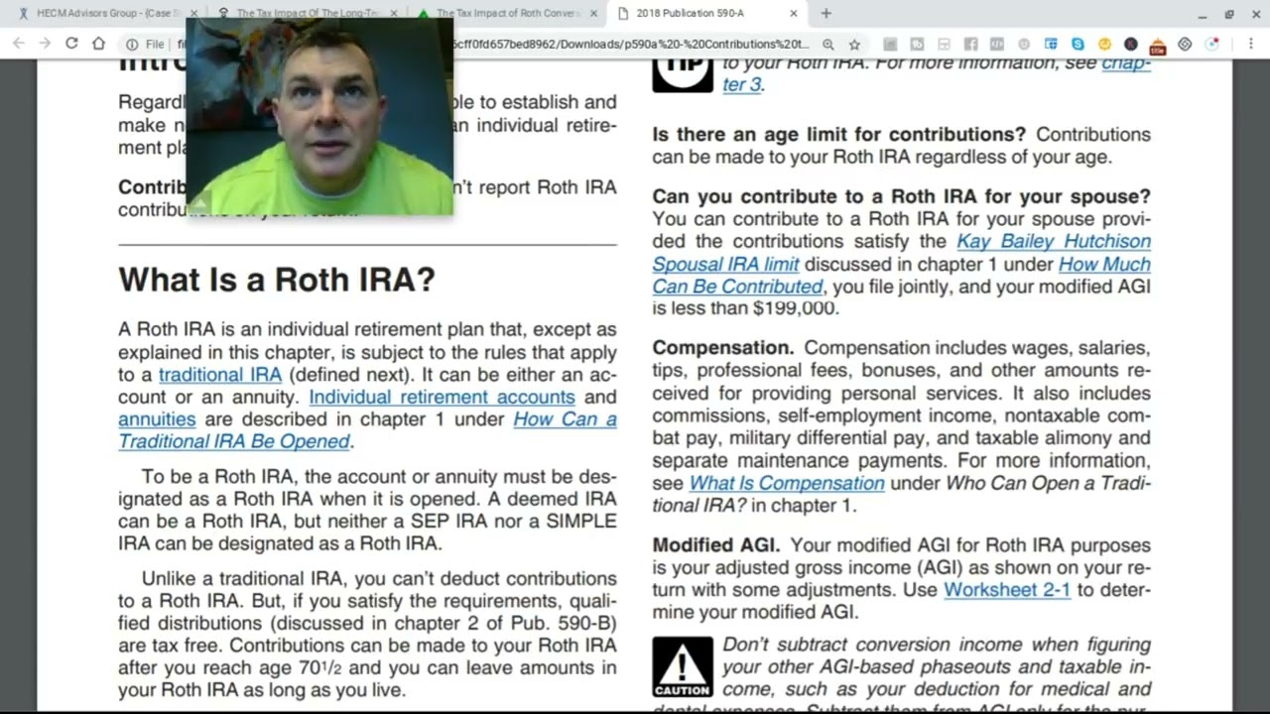The image size is (1270, 714).
Task: Click the yellow clock extension icon
Action: click(1104, 45)
